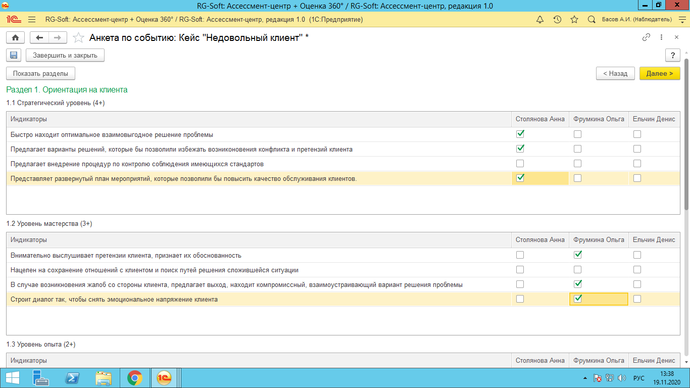The height and width of the screenshot is (388, 690).
Task: Select heading "Раздел 1. Ориентация на клиента"
Action: [x=67, y=90]
